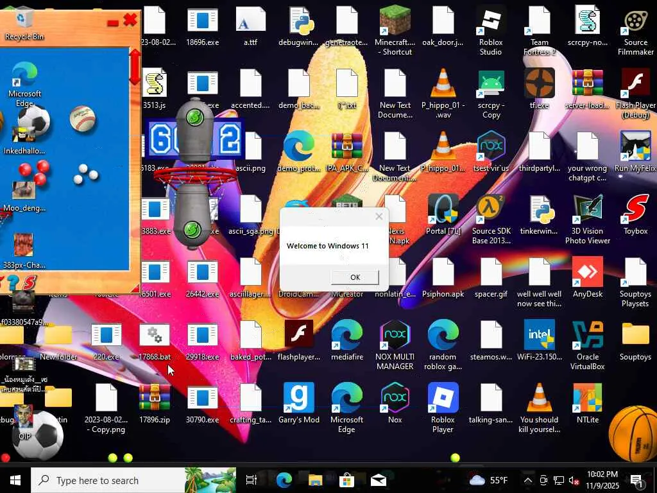657x493 pixels.
Task: Pick the white balls toy in toybox
Action: 85,174
